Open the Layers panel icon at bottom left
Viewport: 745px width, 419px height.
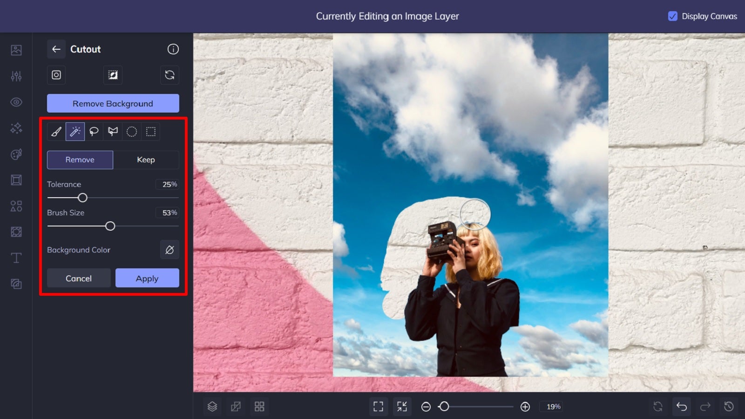212,406
